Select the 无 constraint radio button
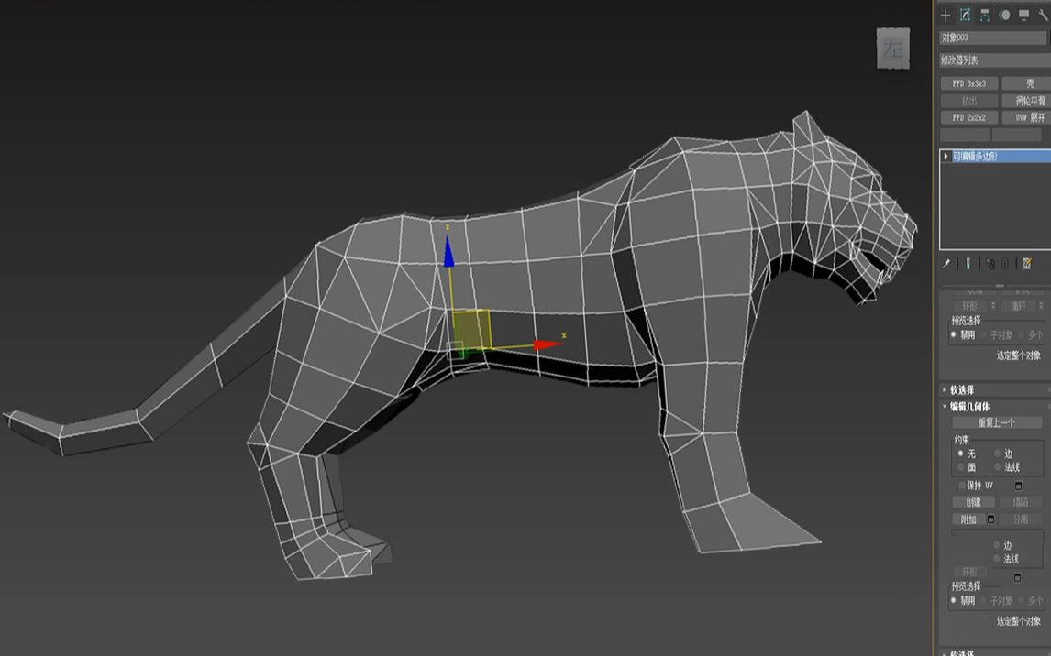Viewport: 1051px width, 656px height. pos(960,454)
